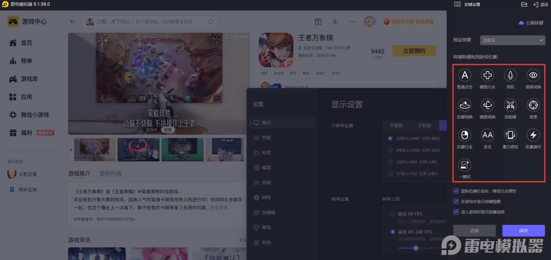Switch to 手机版 resolution tab
Screen dimensions: 551x260
coord(425,125)
